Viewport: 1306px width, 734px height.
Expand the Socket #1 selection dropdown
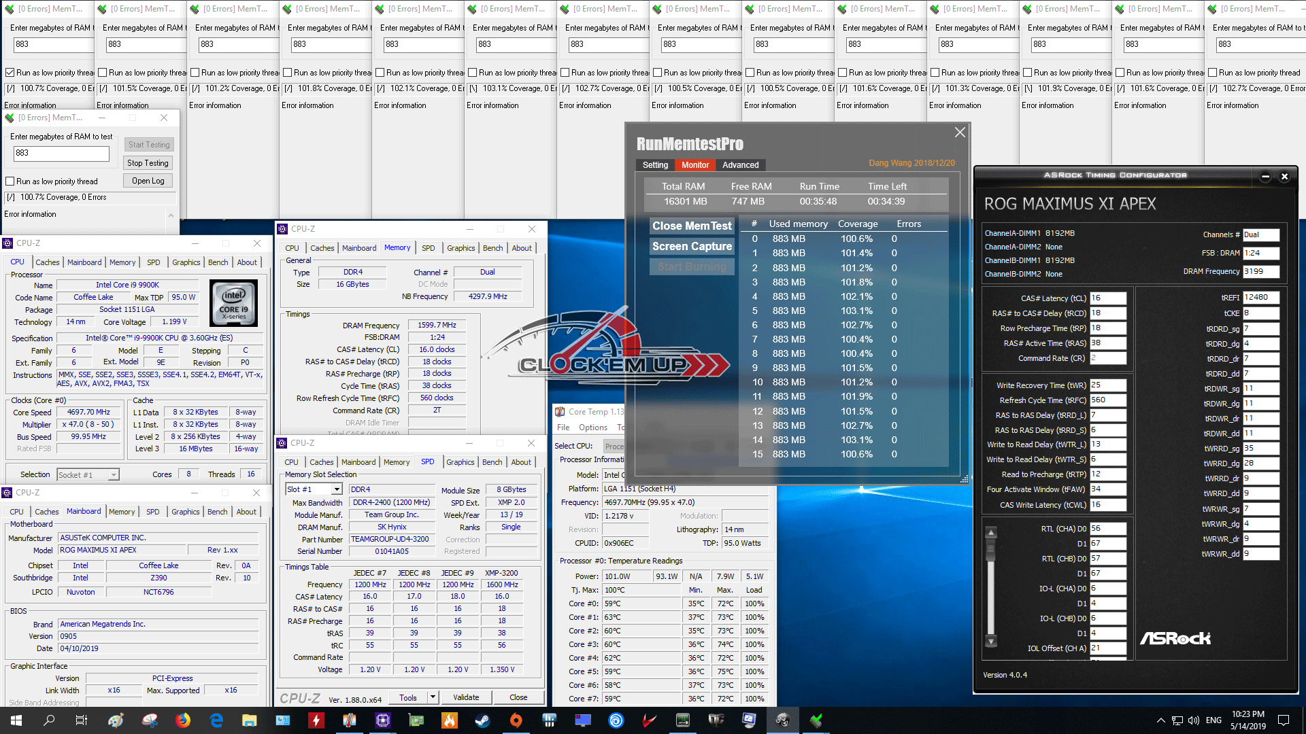[x=114, y=475]
